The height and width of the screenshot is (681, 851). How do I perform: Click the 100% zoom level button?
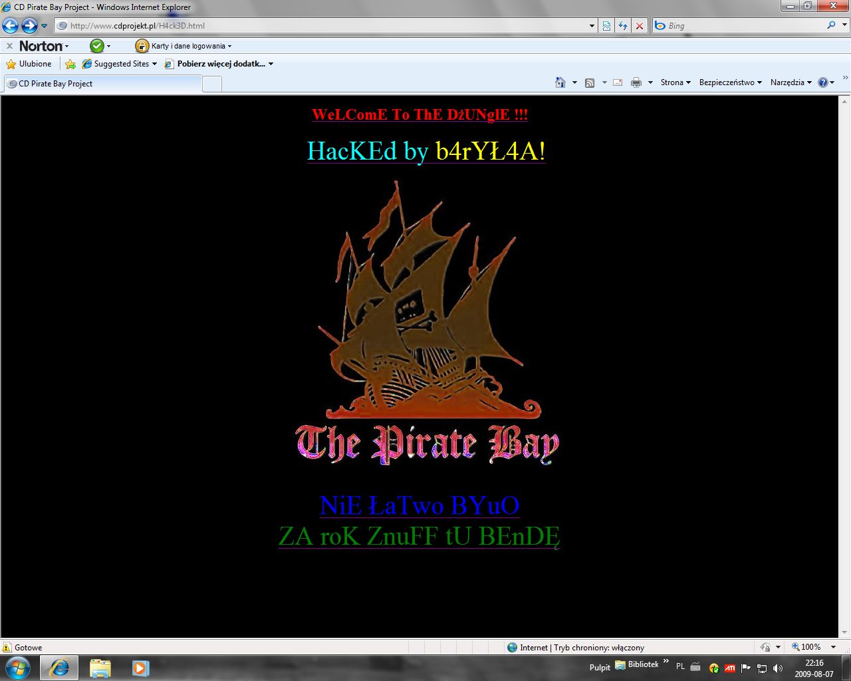(x=806, y=647)
